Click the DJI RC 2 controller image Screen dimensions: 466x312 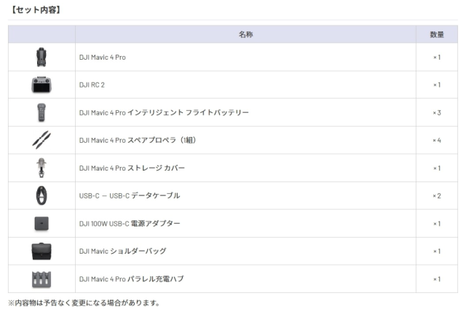(41, 85)
